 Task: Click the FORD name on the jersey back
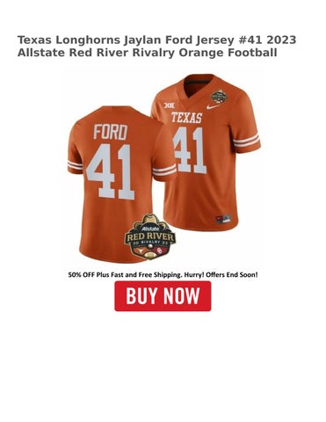(x=111, y=132)
